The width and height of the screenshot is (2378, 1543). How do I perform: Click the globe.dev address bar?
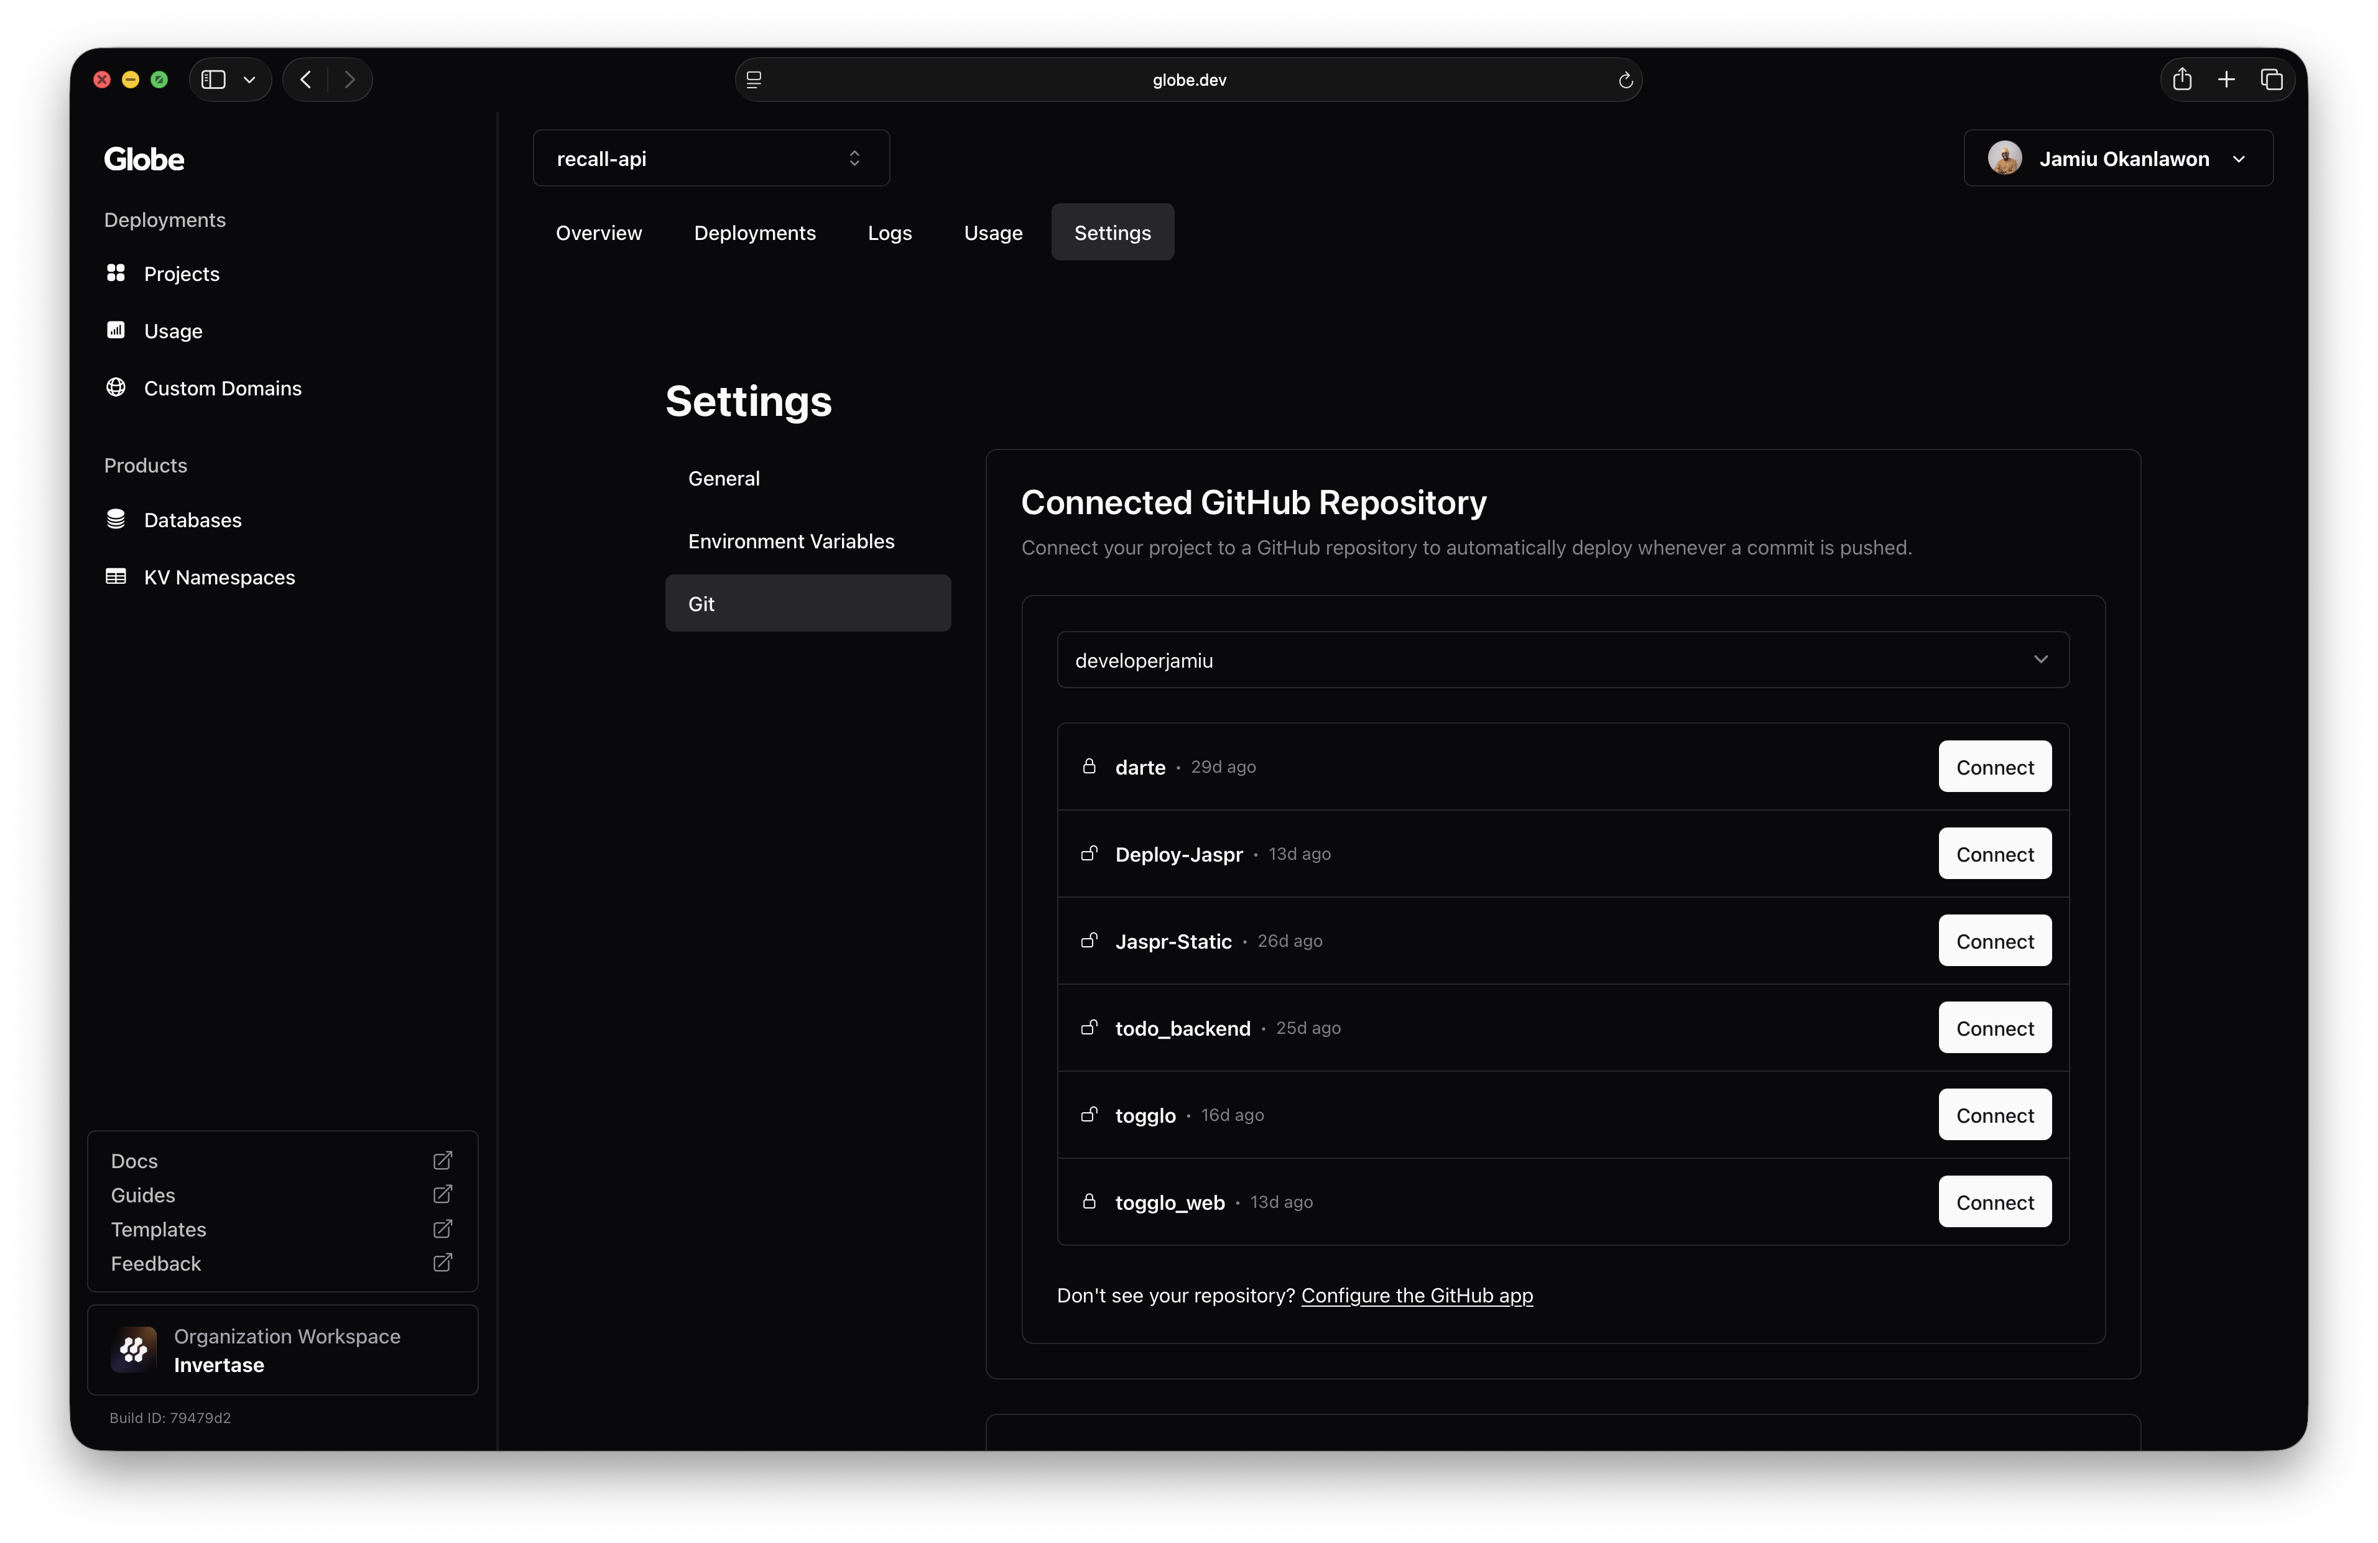(1188, 80)
